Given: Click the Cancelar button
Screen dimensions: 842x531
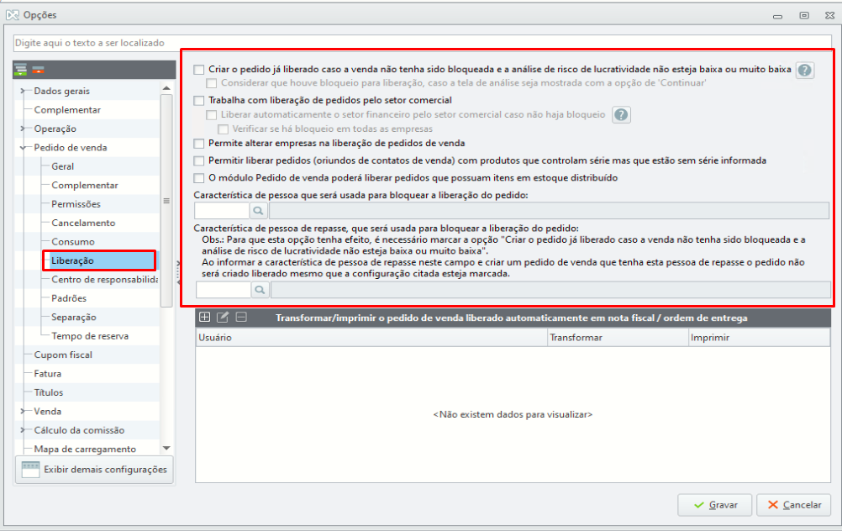Looking at the screenshot, I should point(793,505).
